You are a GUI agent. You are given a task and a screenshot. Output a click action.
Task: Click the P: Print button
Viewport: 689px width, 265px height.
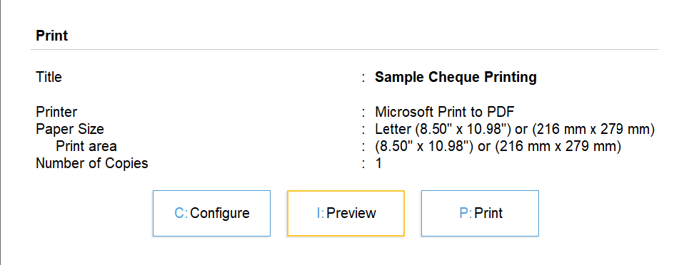[x=480, y=213]
